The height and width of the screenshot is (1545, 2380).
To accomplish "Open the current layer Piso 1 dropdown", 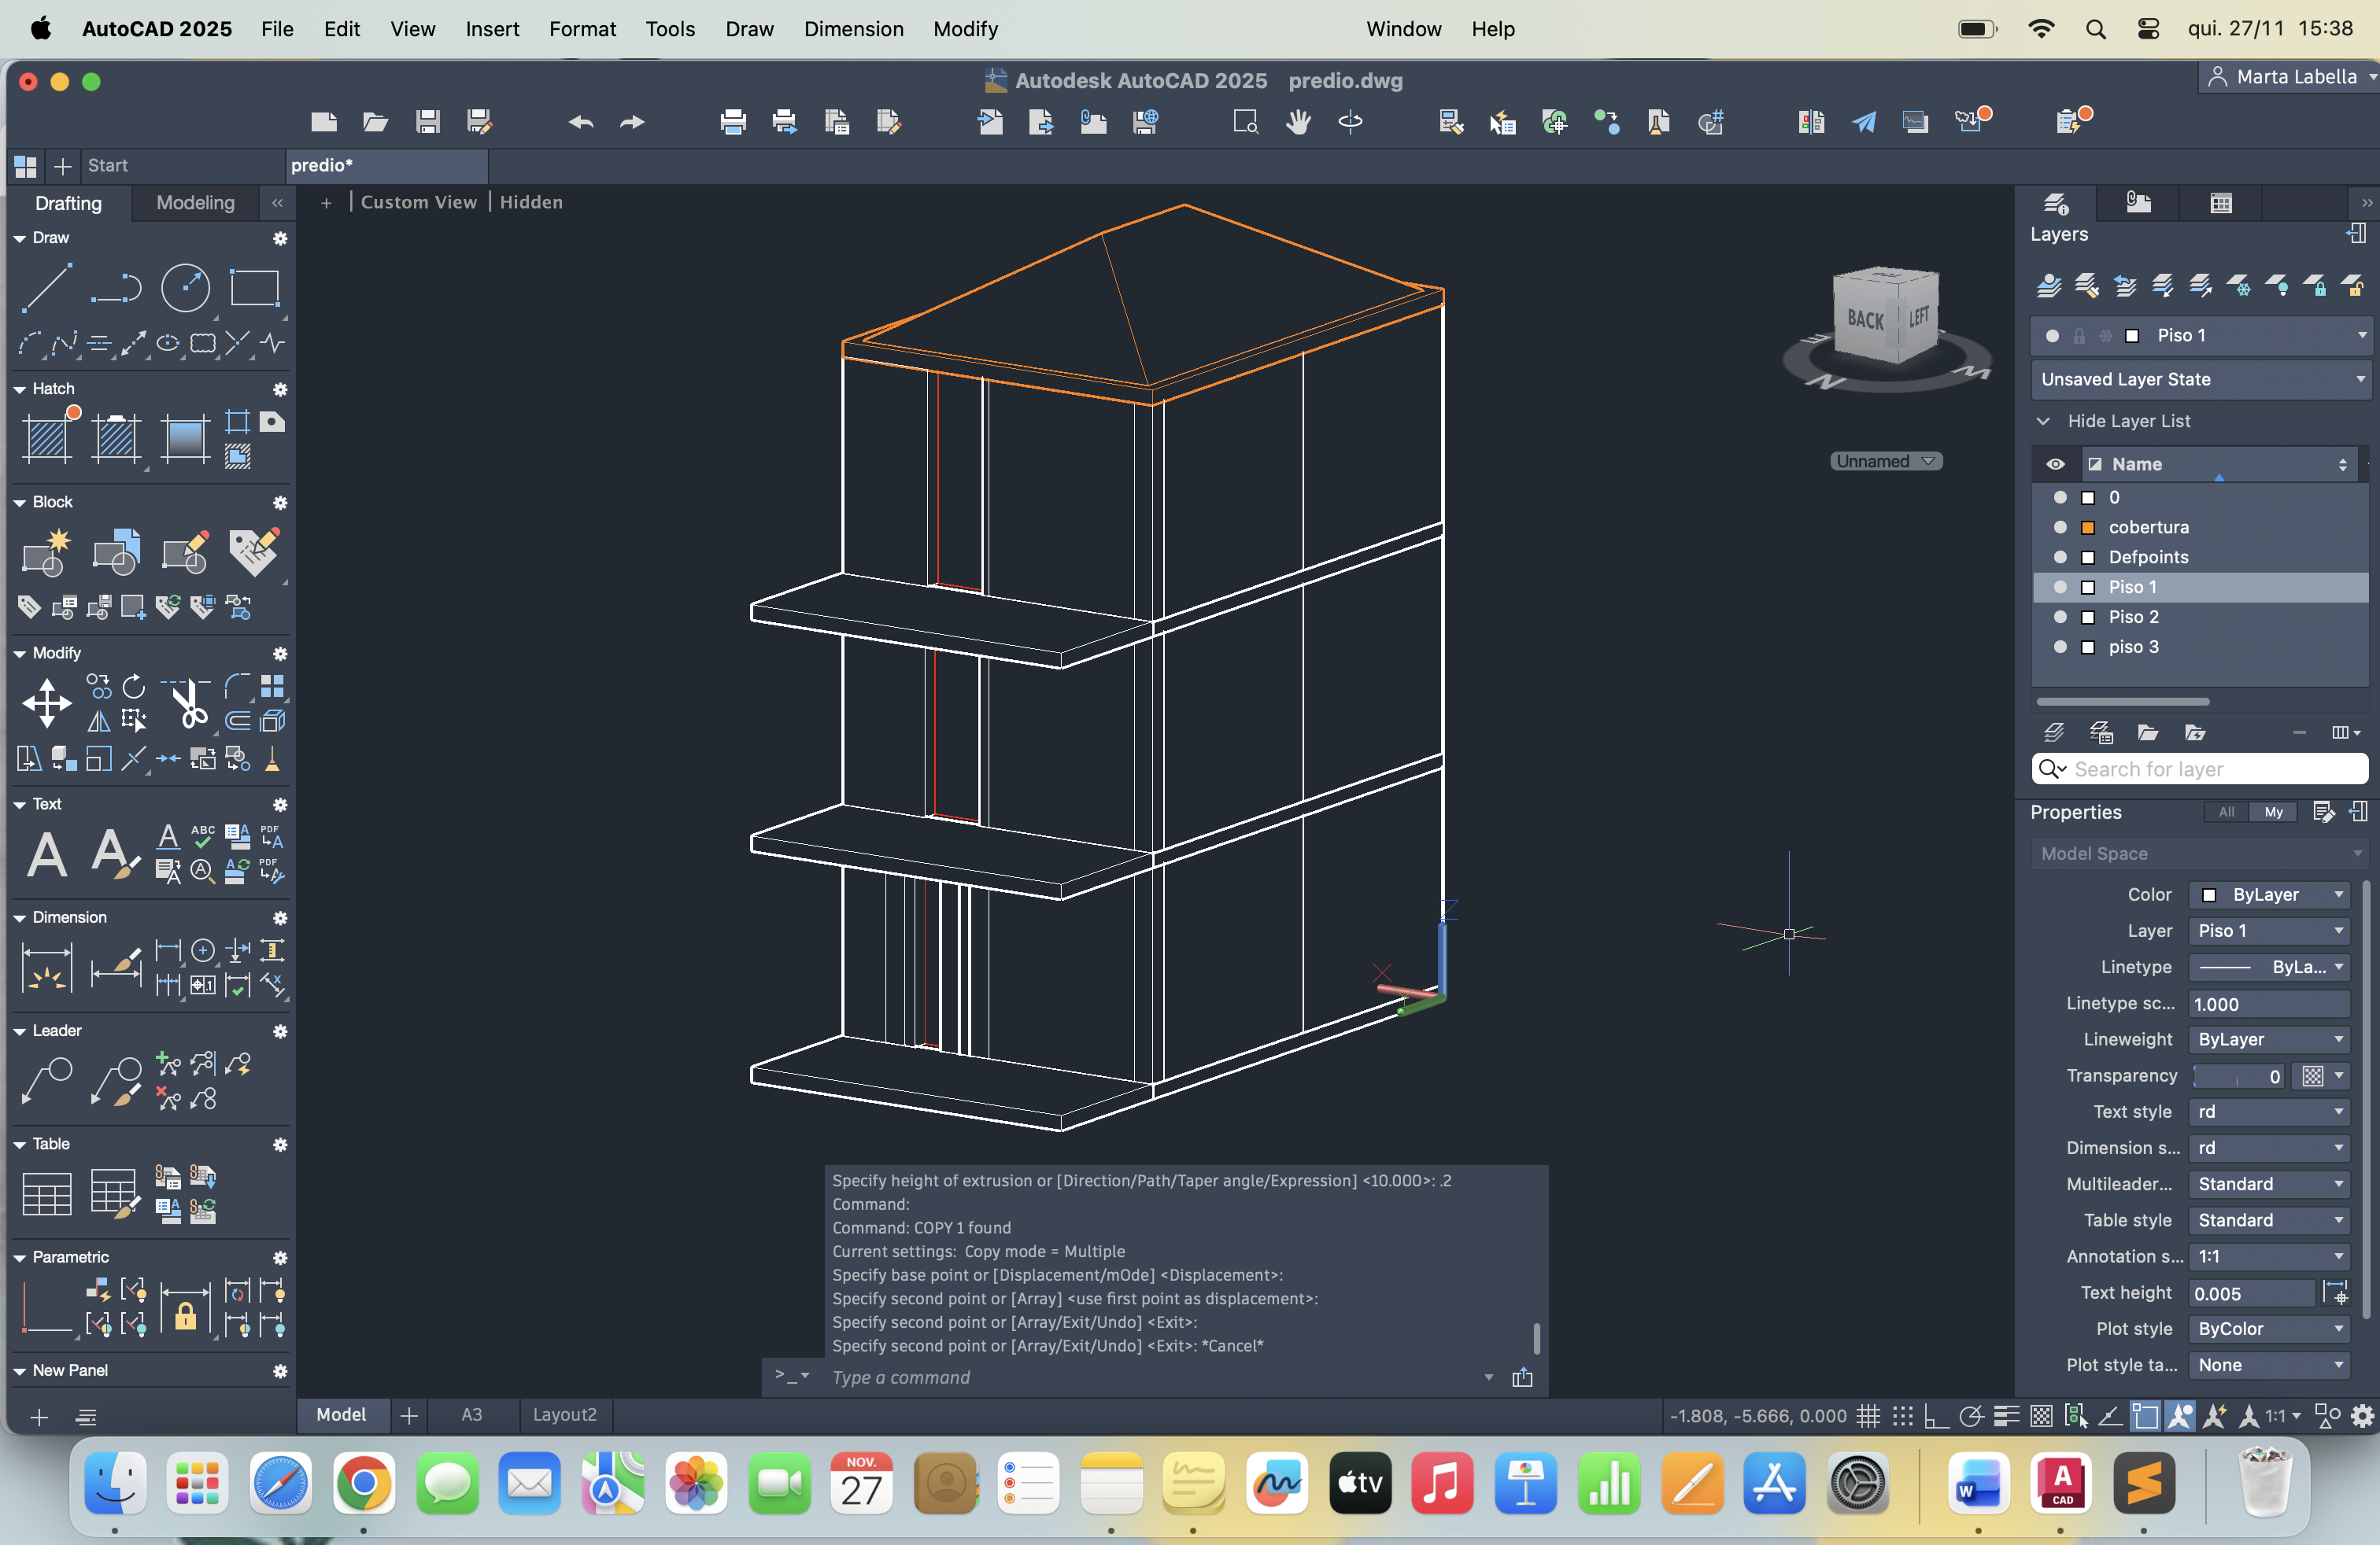I will point(2362,335).
